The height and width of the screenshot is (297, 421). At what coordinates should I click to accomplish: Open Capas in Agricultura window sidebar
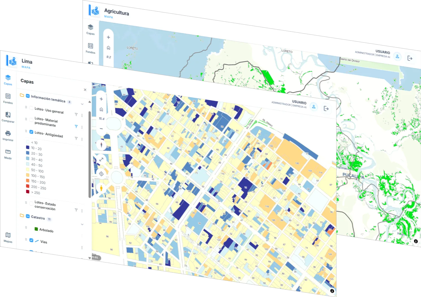[90, 29]
